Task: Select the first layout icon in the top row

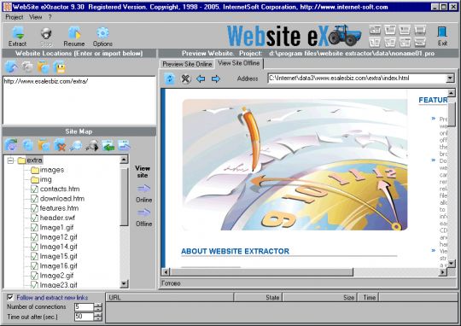Action: [x=375, y=30]
